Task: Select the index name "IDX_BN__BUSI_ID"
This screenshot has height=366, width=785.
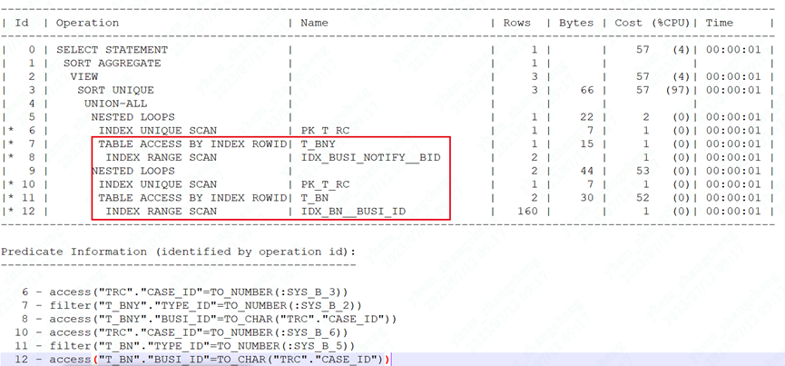Action: pyautogui.click(x=353, y=212)
